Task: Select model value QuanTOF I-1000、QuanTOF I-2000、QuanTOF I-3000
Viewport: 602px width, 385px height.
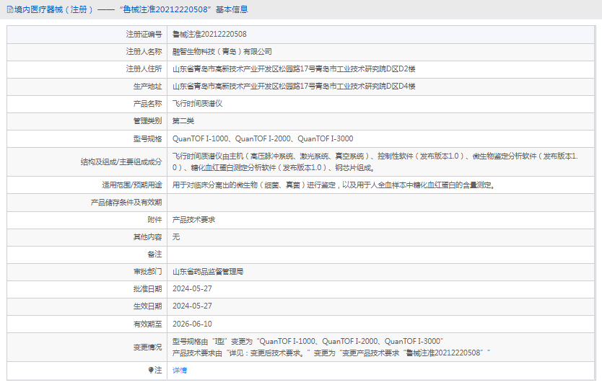Action: pyautogui.click(x=263, y=139)
